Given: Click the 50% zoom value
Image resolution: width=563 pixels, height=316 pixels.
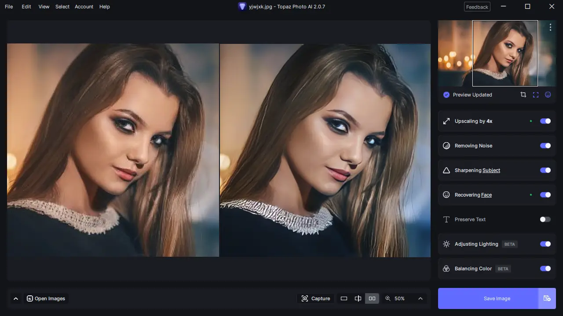Looking at the screenshot, I should pos(399,298).
